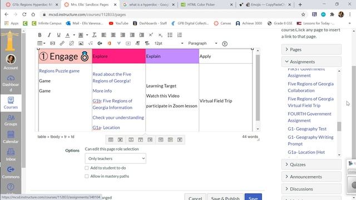Insert column before in table toolbar
Screen dimensions: 356x200
coord(161,140)
